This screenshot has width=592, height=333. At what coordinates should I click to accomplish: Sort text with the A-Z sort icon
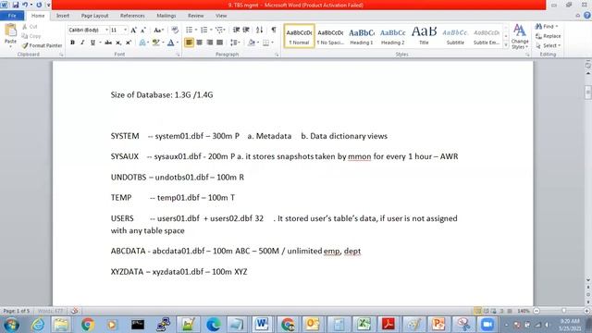[259, 30]
